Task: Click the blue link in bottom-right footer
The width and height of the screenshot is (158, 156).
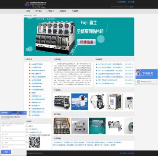Action: point(127,153)
